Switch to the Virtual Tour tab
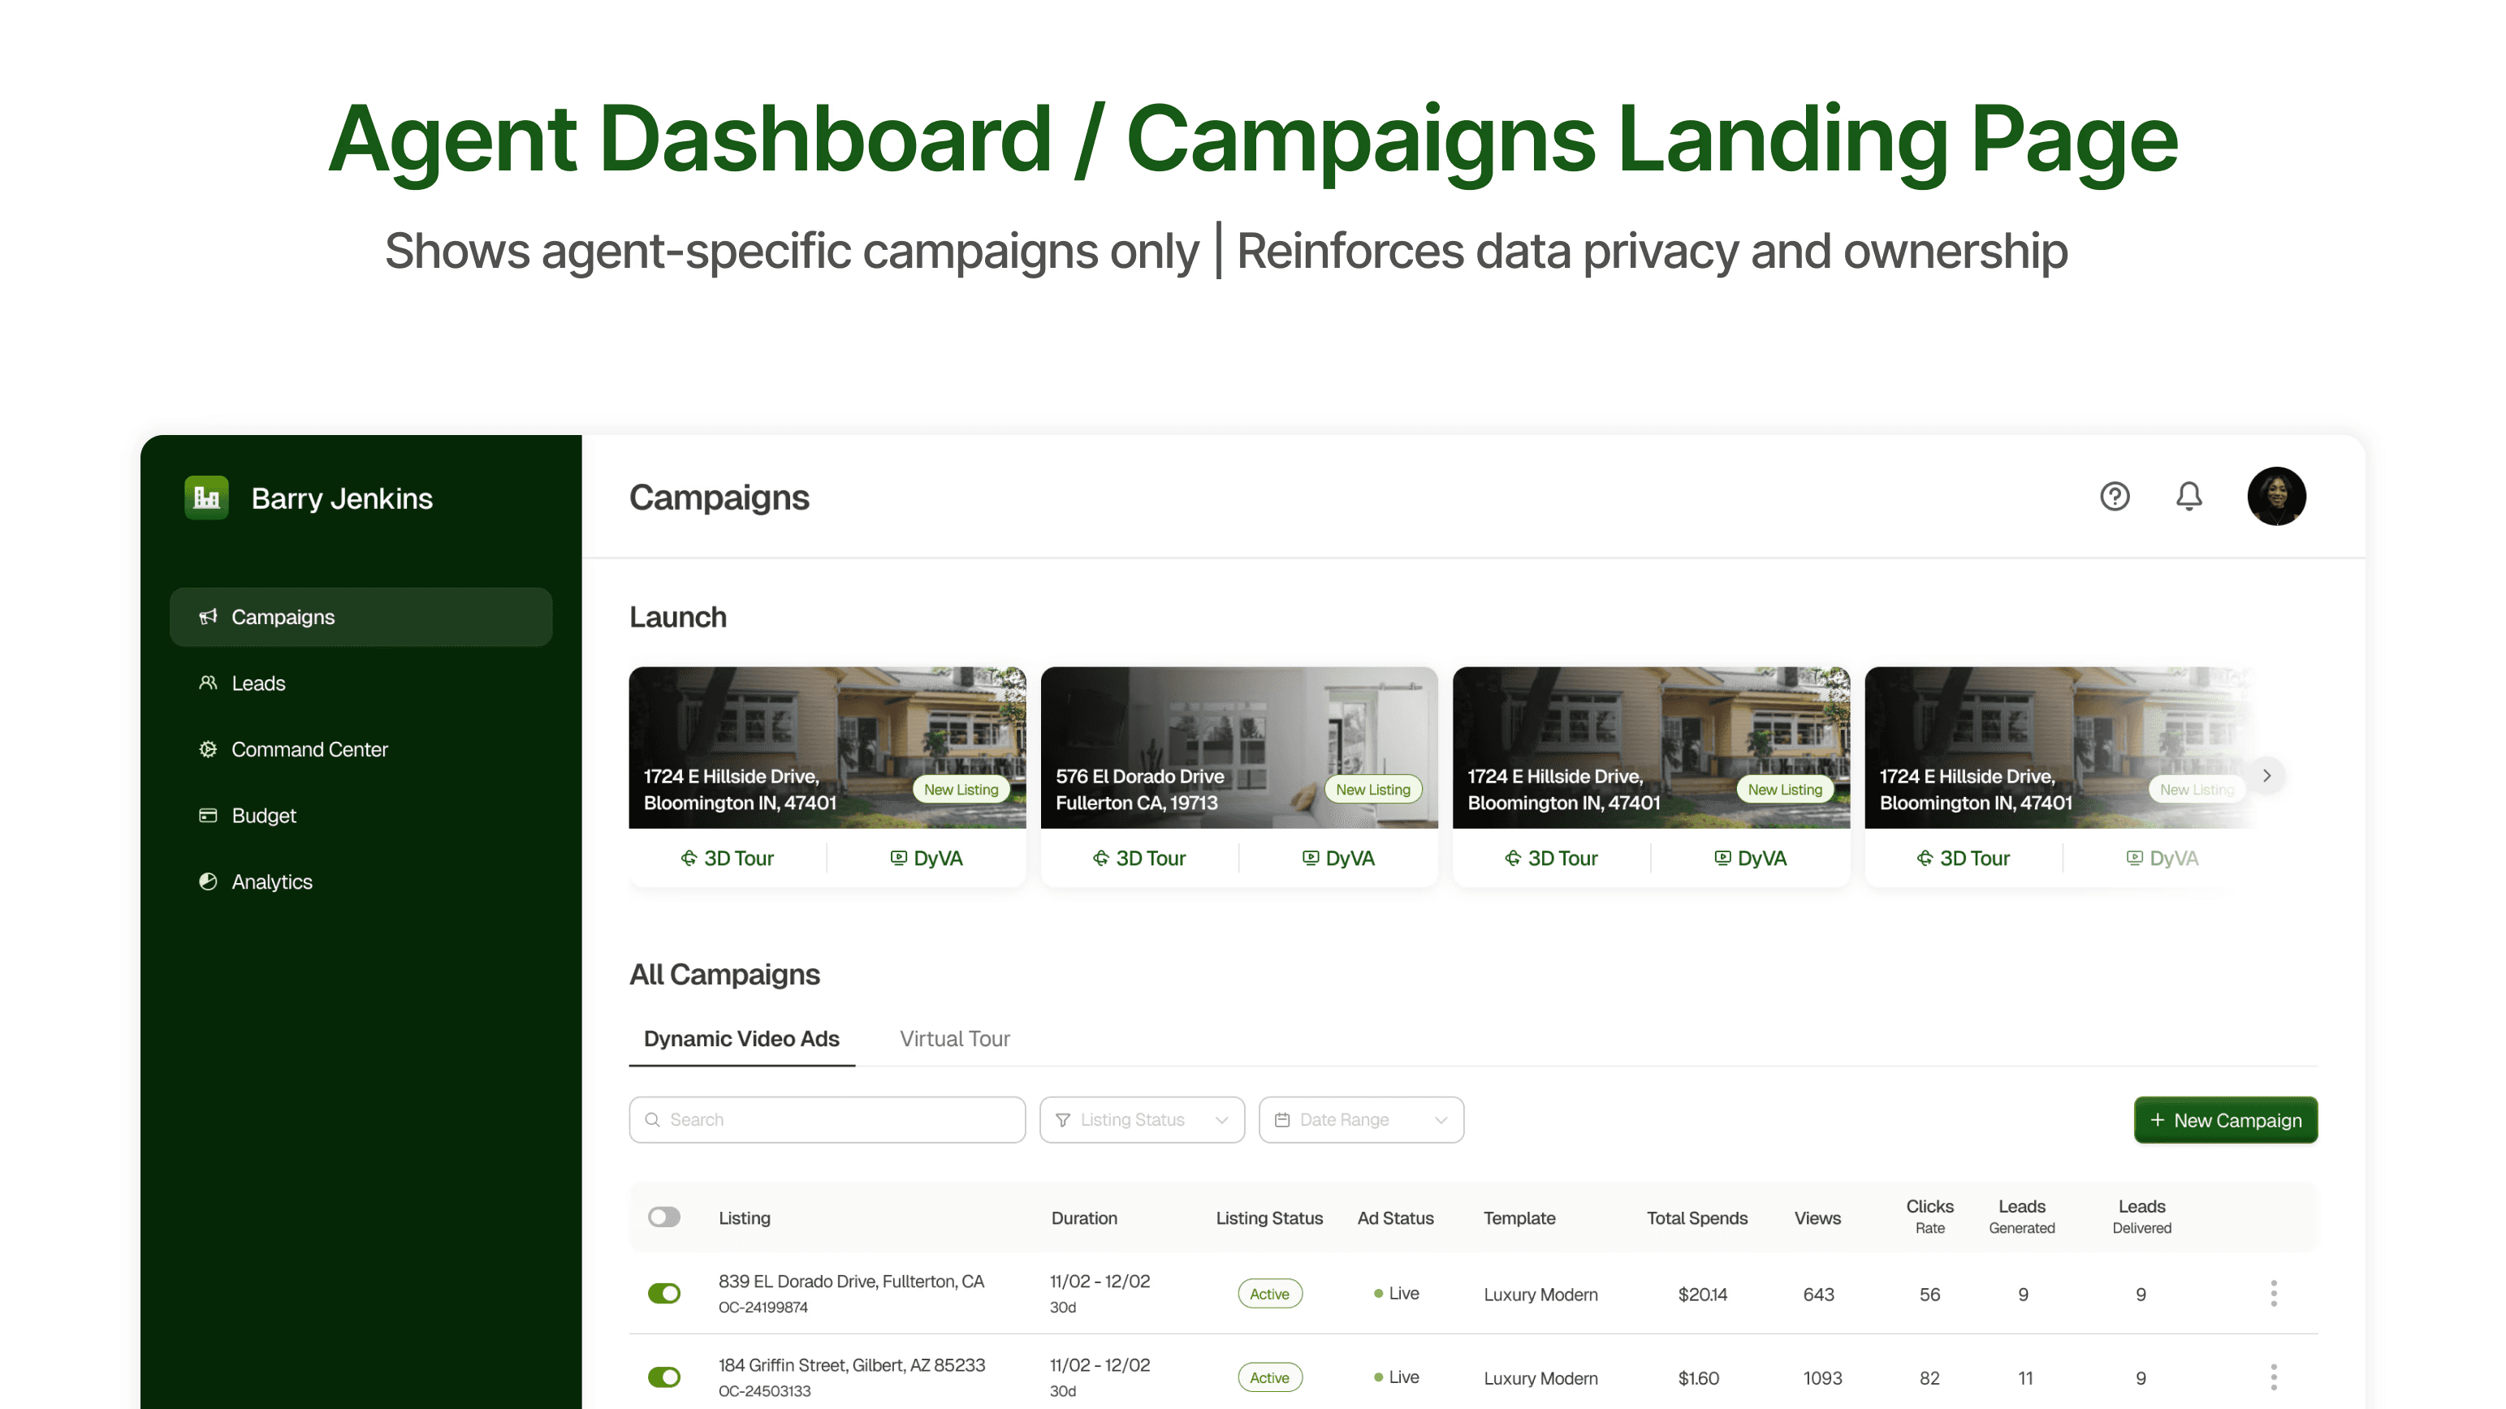This screenshot has width=2506, height=1409. [954, 1039]
